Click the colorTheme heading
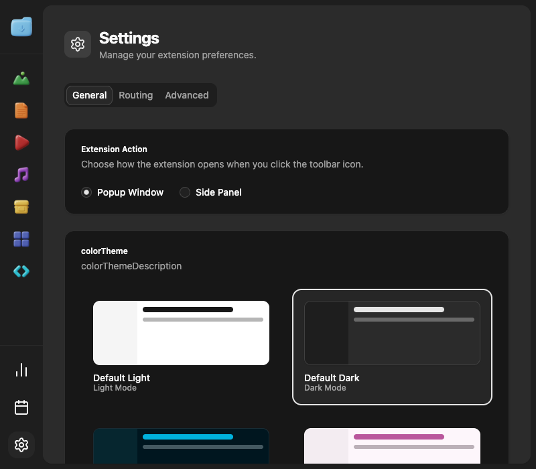 (x=105, y=251)
